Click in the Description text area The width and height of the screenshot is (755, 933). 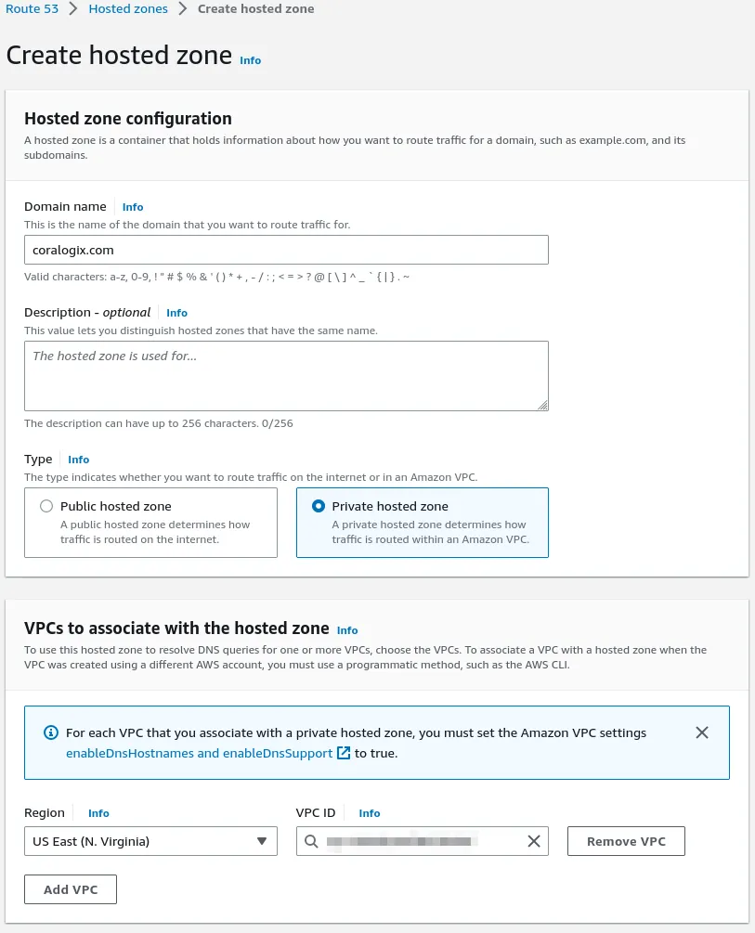click(x=286, y=375)
